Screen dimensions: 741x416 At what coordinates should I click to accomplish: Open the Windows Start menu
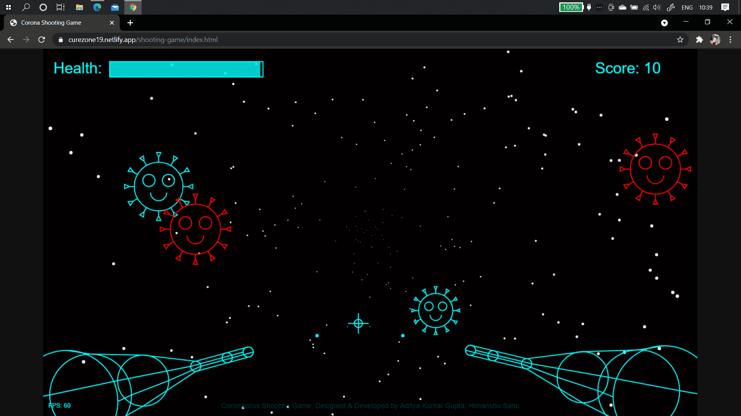(8, 7)
